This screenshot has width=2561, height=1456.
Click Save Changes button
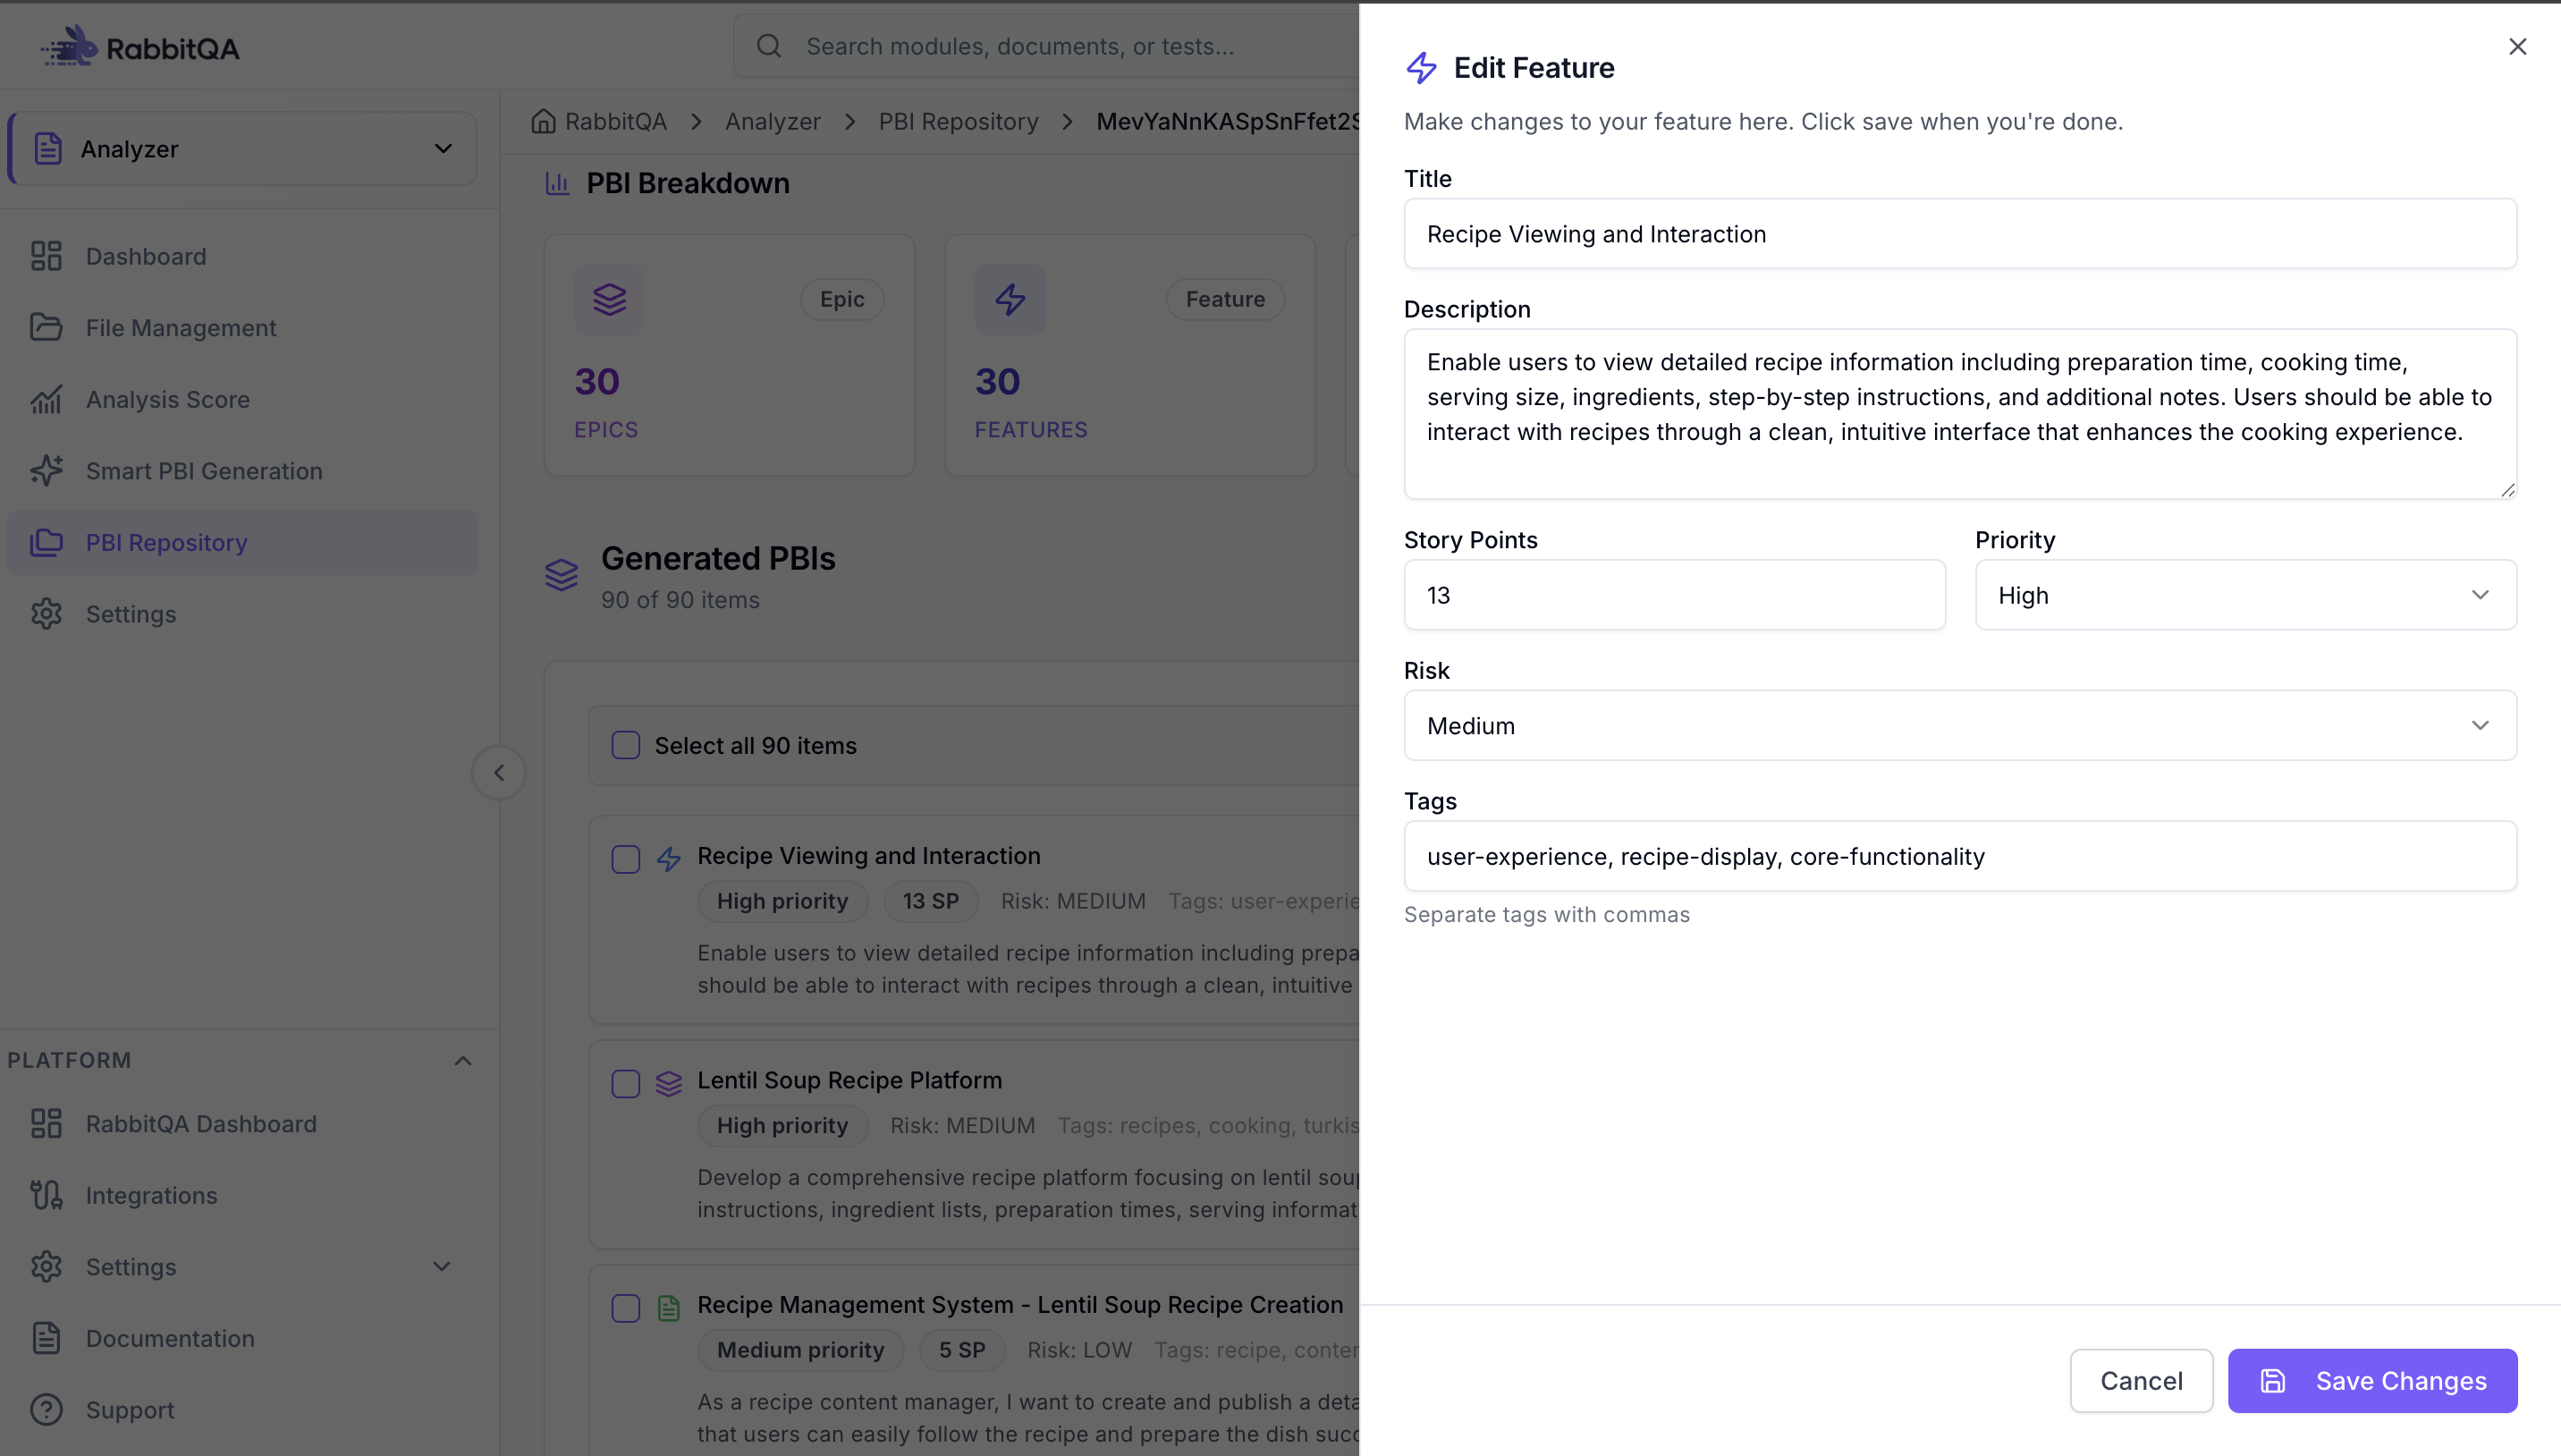tap(2372, 1381)
